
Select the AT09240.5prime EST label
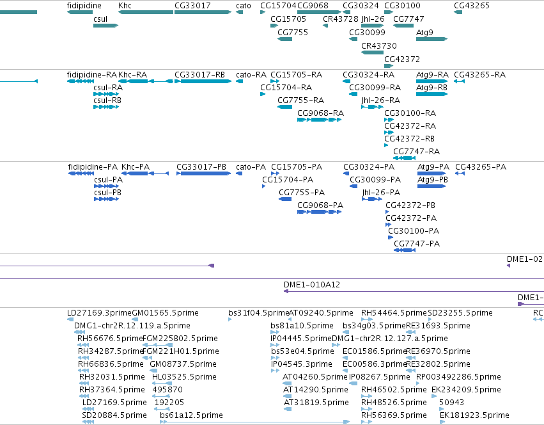321,313
